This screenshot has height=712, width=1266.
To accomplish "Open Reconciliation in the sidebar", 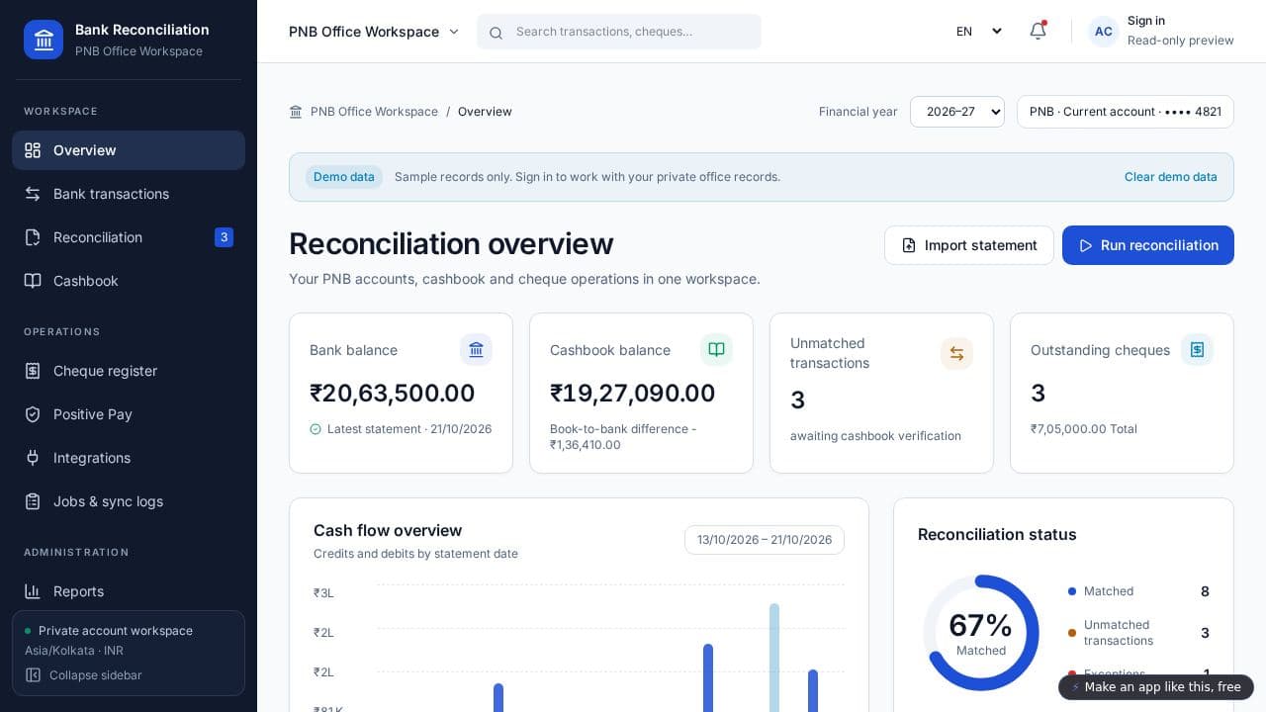I will pos(129,237).
